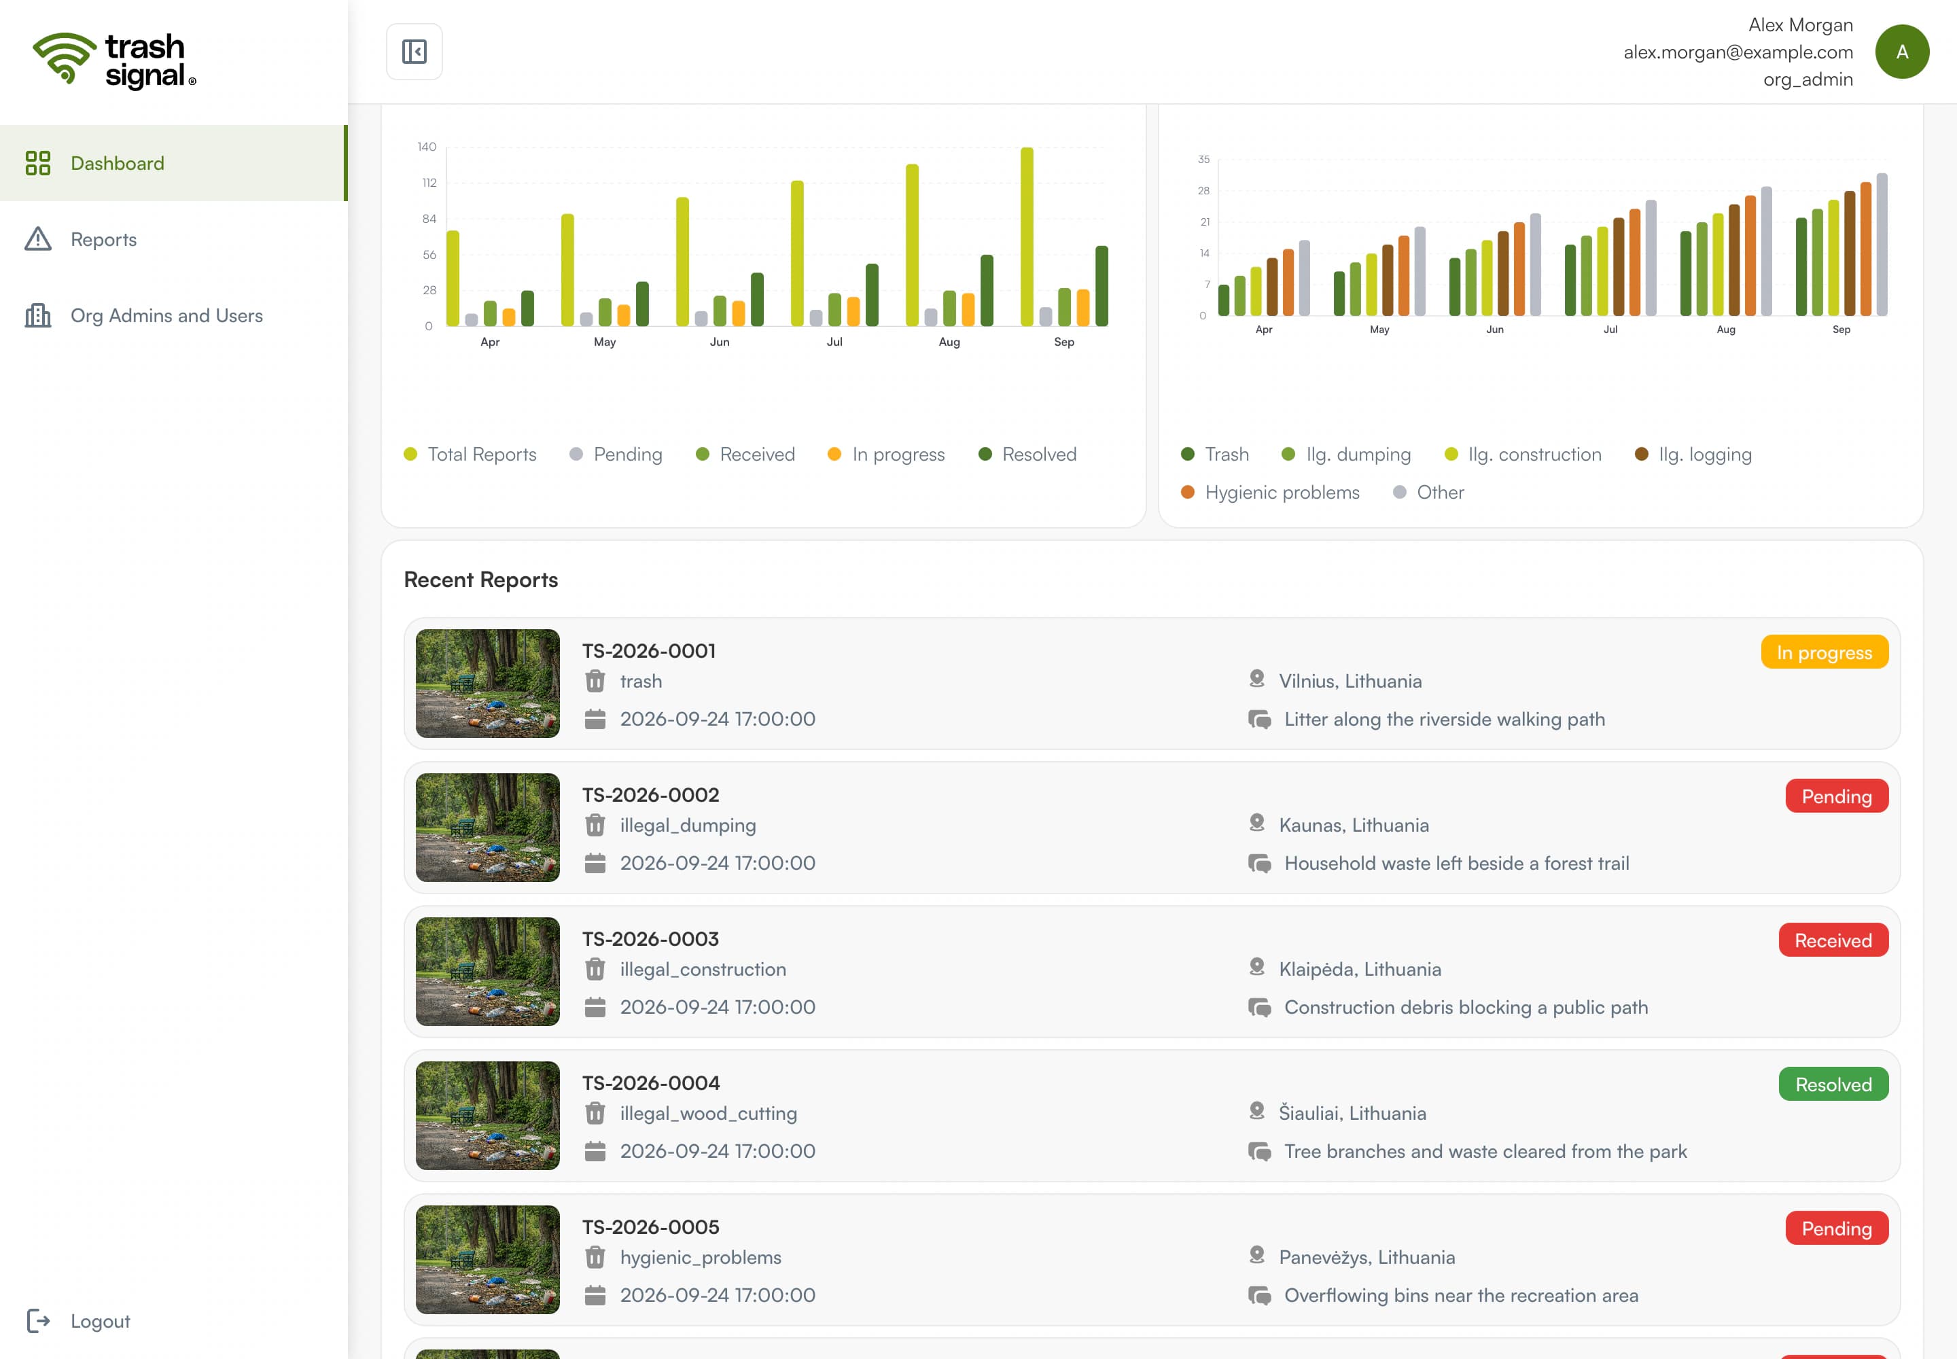The height and width of the screenshot is (1359, 1957).
Task: Click location pin icon beside Kaunas, Lithuania
Action: tap(1256, 824)
